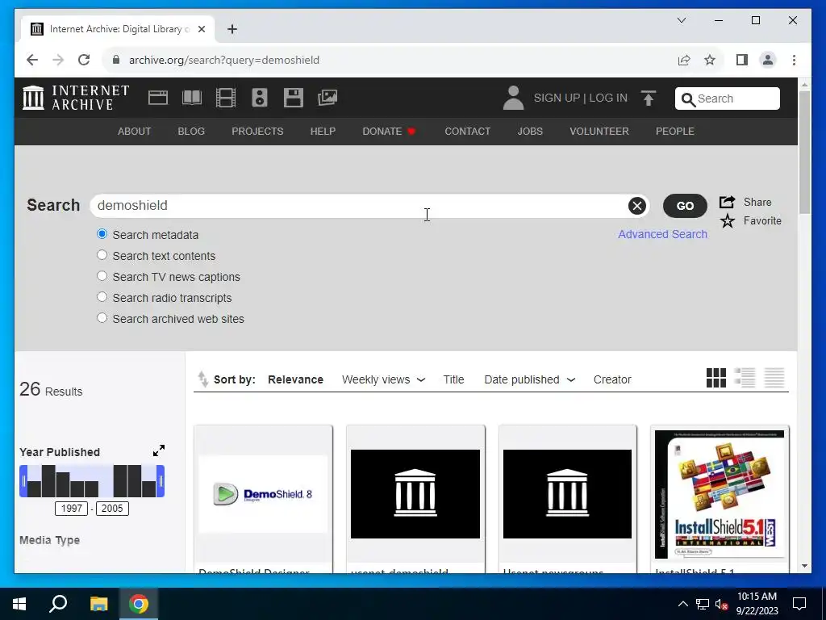The image size is (826, 620).
Task: Open DemoShield 8 result thumbnail
Action: (263, 494)
